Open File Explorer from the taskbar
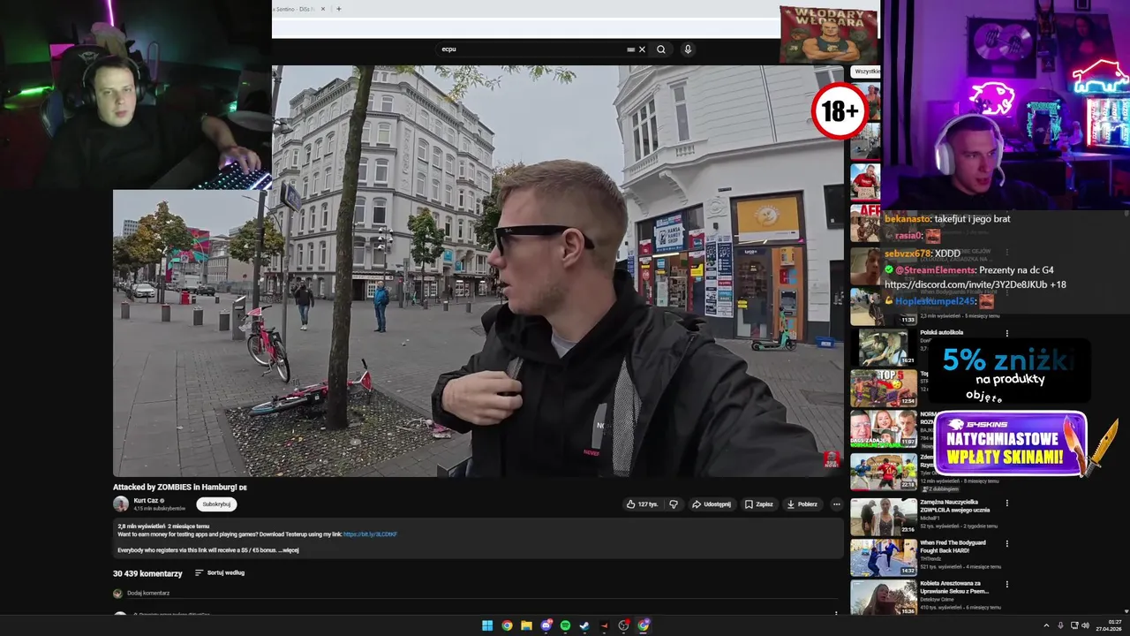Image resolution: width=1130 pixels, height=636 pixels. click(x=526, y=625)
